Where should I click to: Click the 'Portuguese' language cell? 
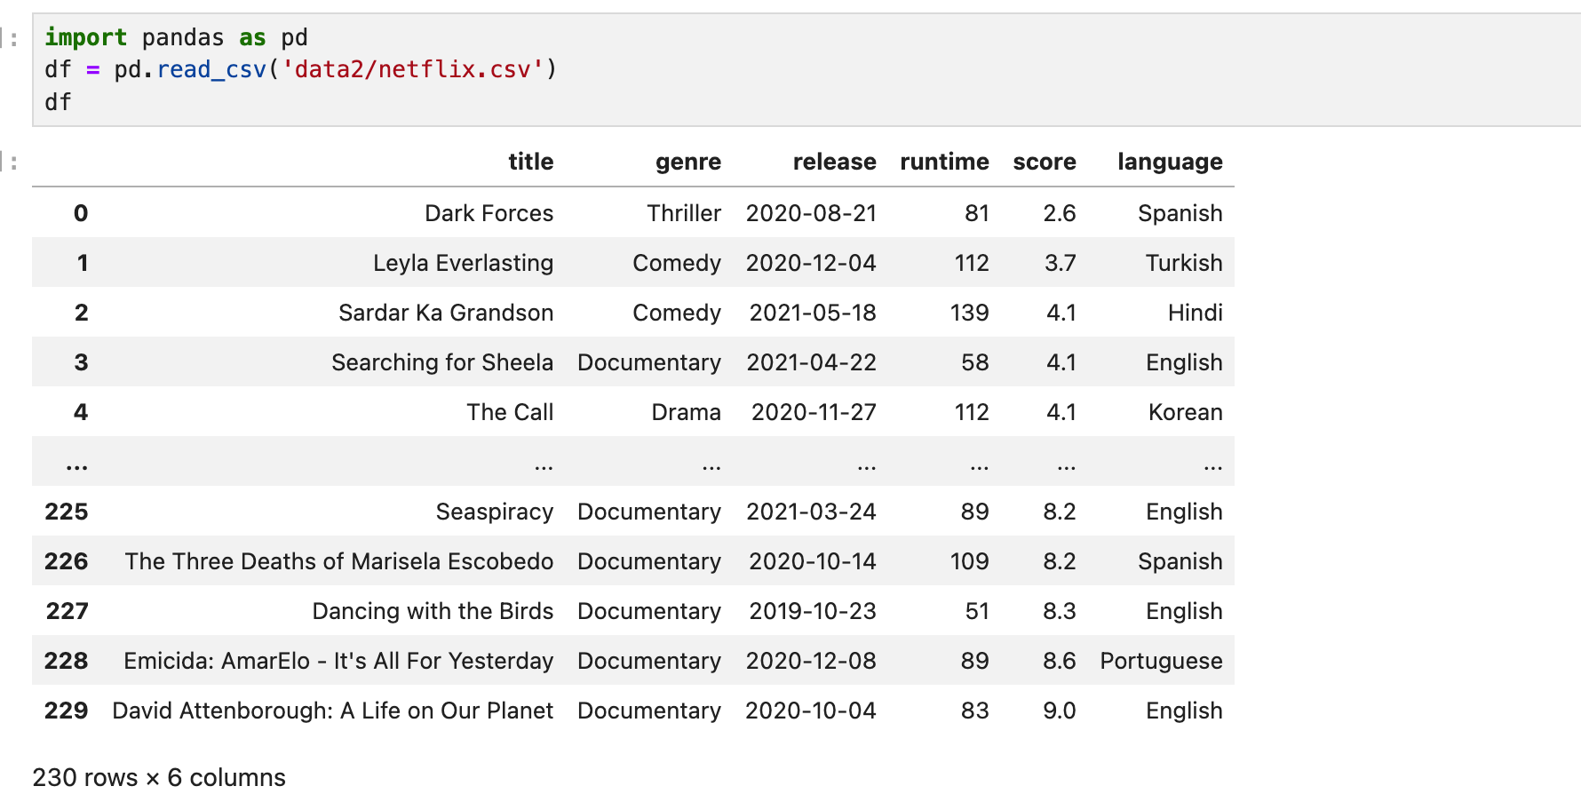pyautogui.click(x=1161, y=661)
